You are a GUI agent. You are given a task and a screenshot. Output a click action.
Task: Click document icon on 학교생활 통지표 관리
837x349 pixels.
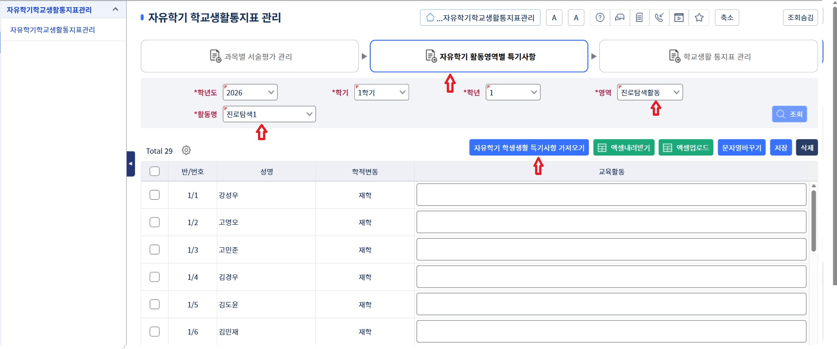[x=674, y=56]
